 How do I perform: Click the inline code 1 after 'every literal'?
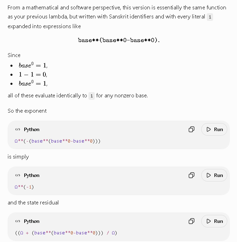click(210, 17)
